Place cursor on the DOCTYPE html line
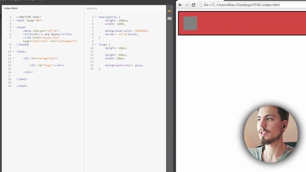This screenshot has height=172, width=306. [x=29, y=17]
